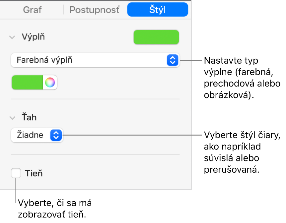The image size is (286, 223).
Task: Open the color wheel picker
Action: (50, 83)
